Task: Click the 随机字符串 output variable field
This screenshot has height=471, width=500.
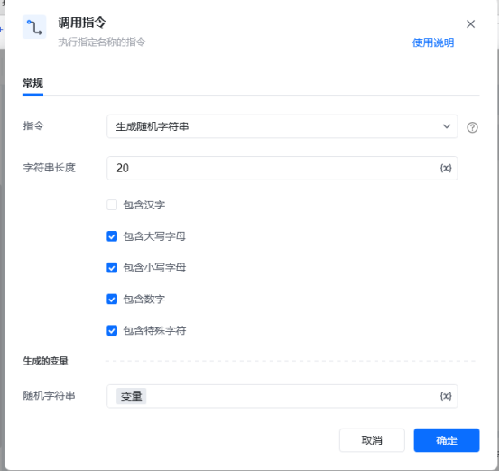Action: [282, 396]
